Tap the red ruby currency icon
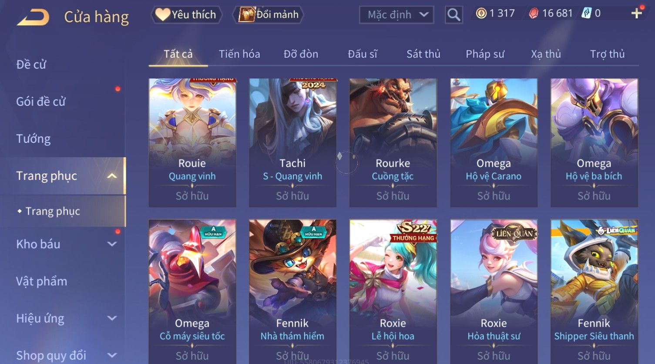The image size is (655, 364). tap(534, 13)
